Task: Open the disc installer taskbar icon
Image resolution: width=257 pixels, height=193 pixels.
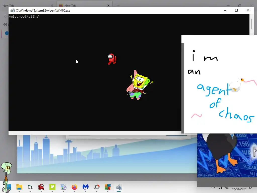Action: point(63,187)
